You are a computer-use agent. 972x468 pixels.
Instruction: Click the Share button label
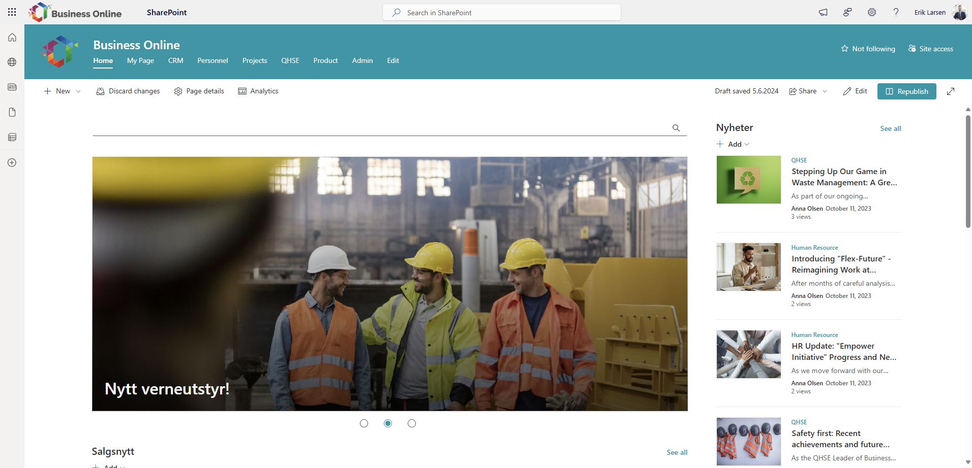pos(807,91)
